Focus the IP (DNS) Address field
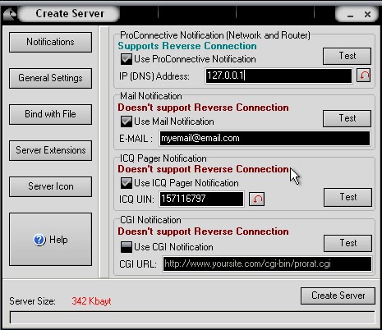 [278, 76]
